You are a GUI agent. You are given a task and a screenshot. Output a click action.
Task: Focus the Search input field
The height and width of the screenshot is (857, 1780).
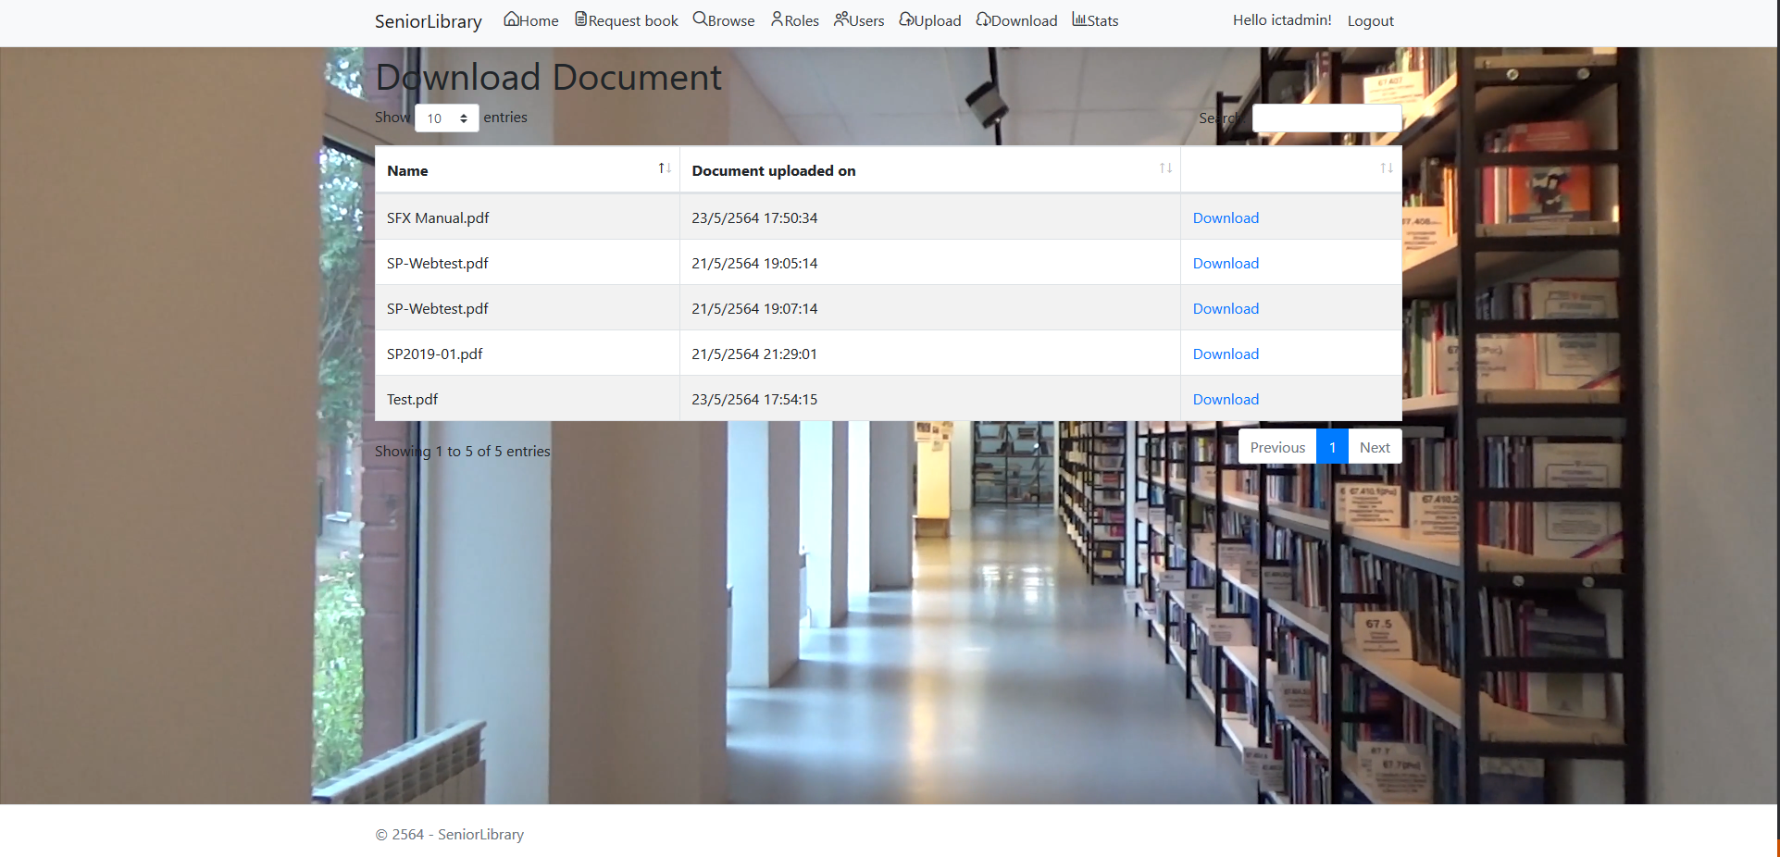[x=1326, y=118]
